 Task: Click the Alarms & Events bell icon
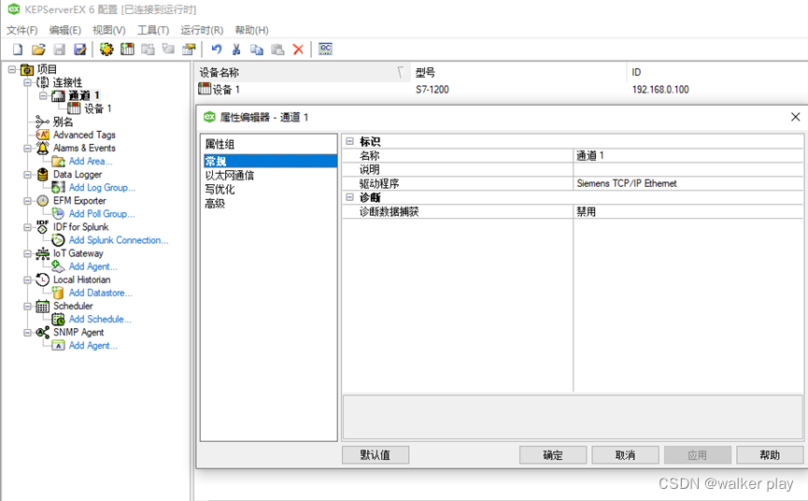43,149
